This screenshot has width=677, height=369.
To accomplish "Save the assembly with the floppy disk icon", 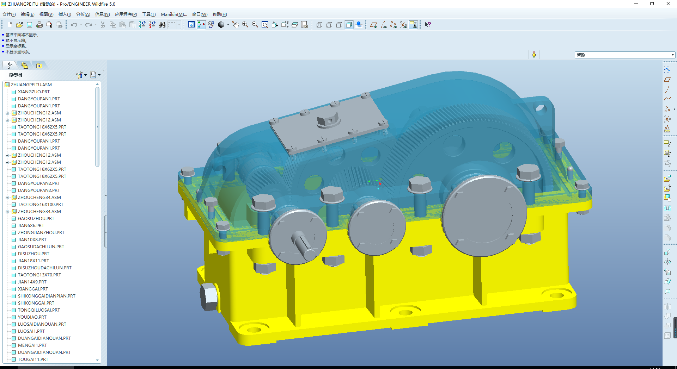I will pyautogui.click(x=30, y=25).
